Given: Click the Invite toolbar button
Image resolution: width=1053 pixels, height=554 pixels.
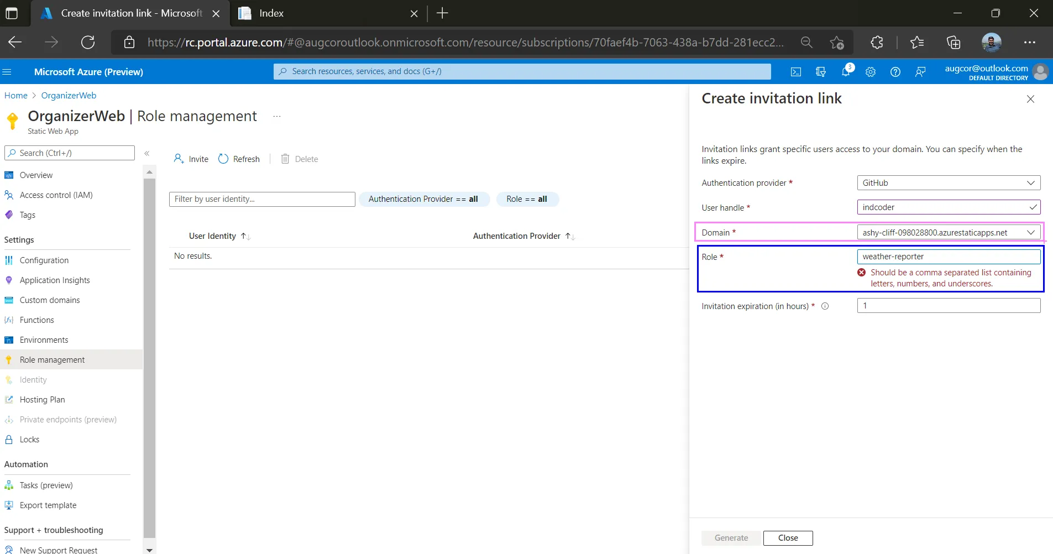Looking at the screenshot, I should click(x=191, y=159).
